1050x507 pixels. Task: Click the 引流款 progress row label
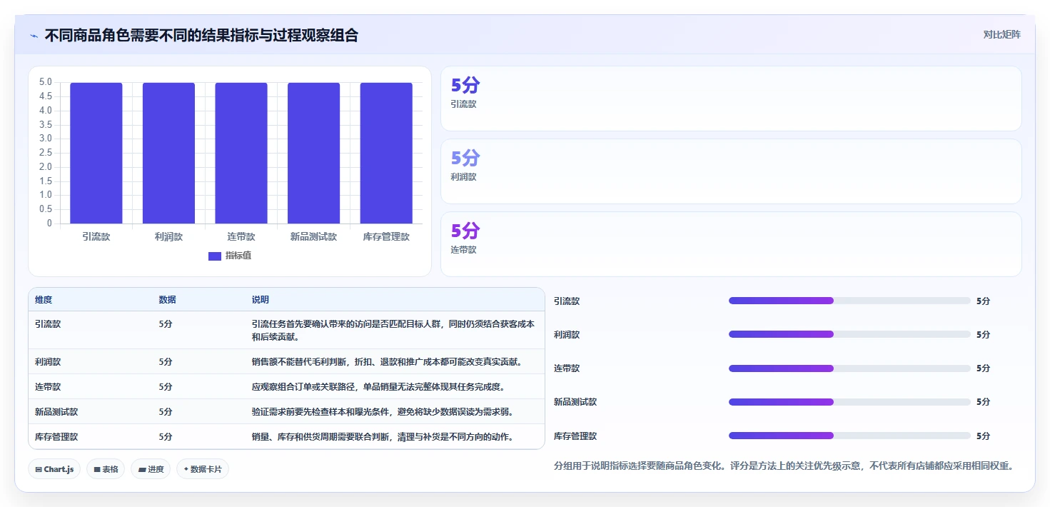567,301
